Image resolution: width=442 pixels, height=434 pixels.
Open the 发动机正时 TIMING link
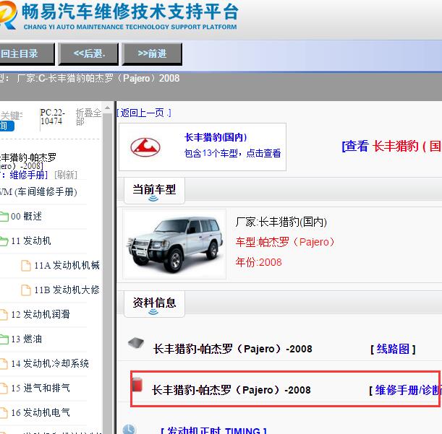pos(213,430)
